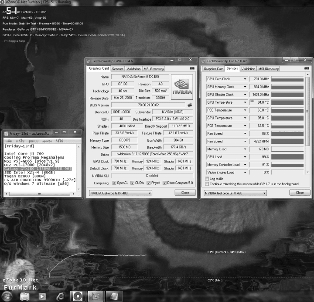Click the FurMark icon in the top title bar
The image size is (314, 302).
[2, 2]
